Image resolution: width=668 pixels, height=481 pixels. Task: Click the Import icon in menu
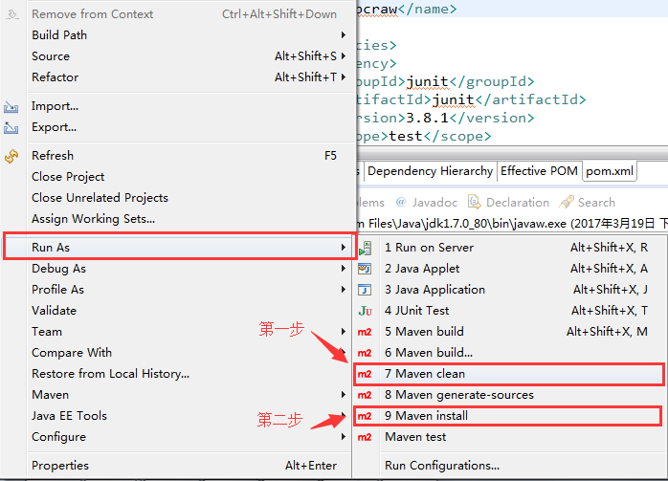(11, 106)
